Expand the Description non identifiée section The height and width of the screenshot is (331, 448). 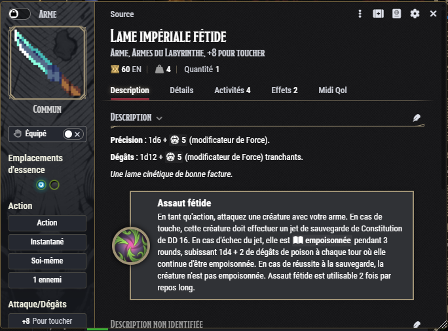pyautogui.click(x=157, y=324)
